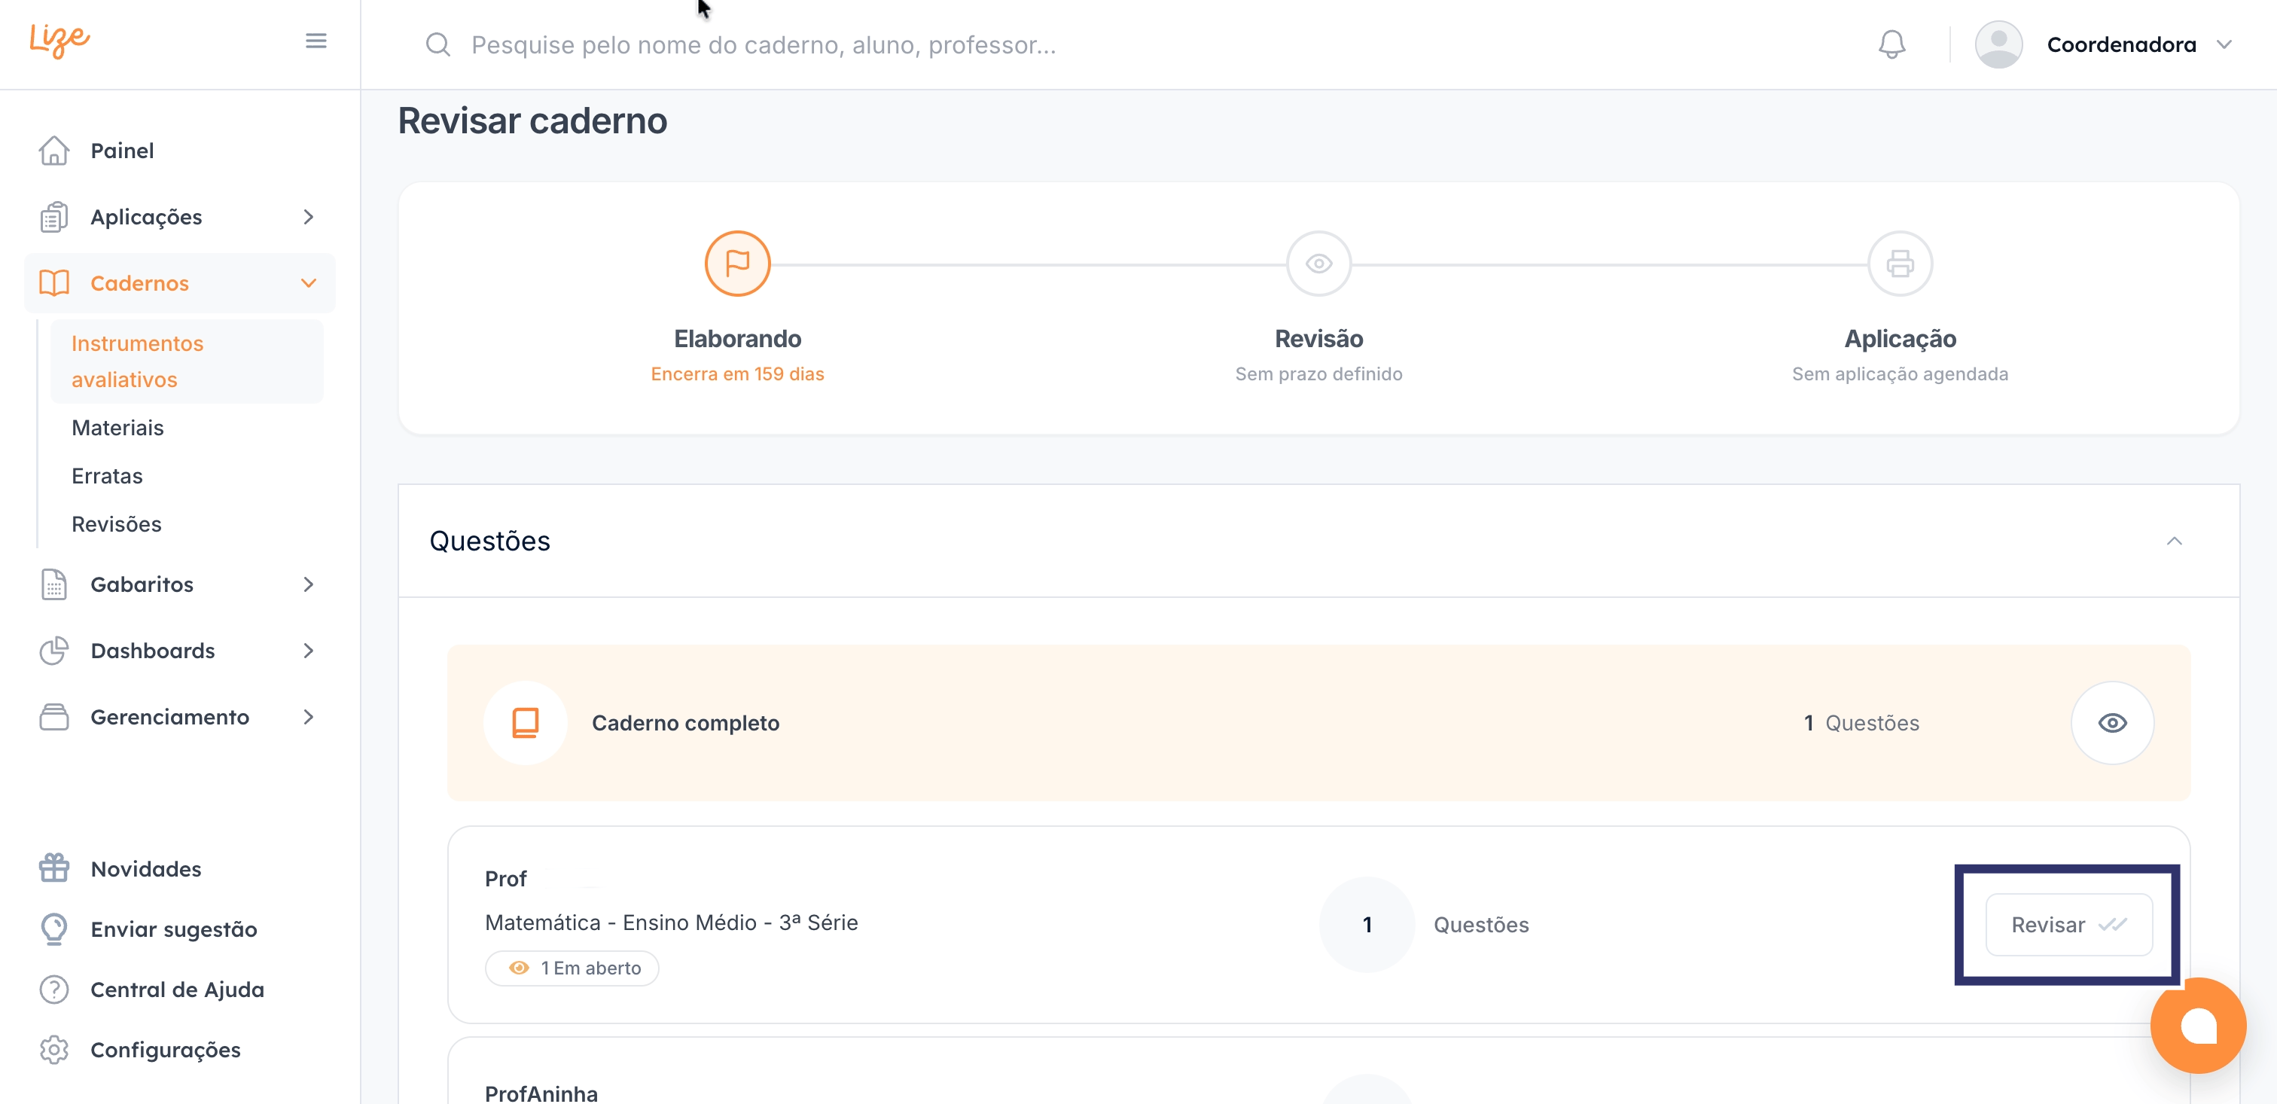Image resolution: width=2277 pixels, height=1104 pixels.
Task: Click the Aplicações menu label
Action: [147, 217]
